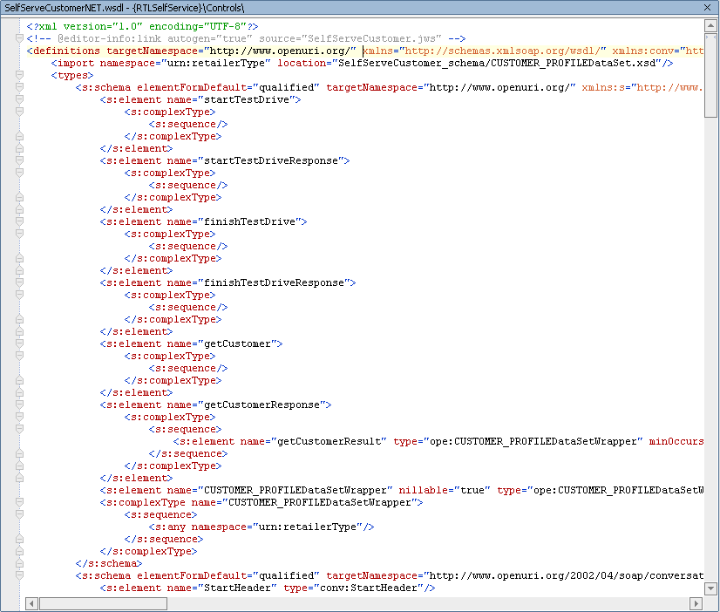This screenshot has width=720, height=612.
Task: Click the minOccurs attribute on getCustomerResult line
Action: pyautogui.click(x=676, y=442)
